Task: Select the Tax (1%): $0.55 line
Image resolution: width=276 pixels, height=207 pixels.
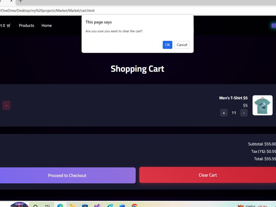Action: click(x=264, y=151)
